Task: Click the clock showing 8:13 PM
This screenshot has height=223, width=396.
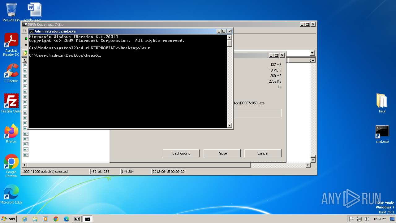Action: [x=380, y=219]
